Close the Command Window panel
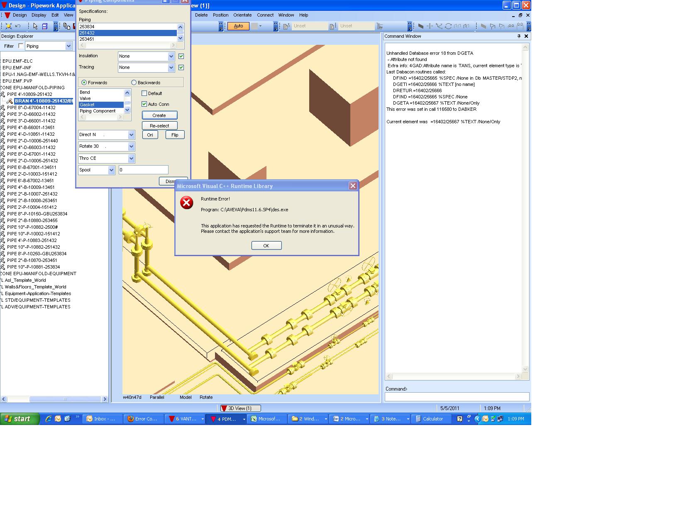 pyautogui.click(x=526, y=36)
